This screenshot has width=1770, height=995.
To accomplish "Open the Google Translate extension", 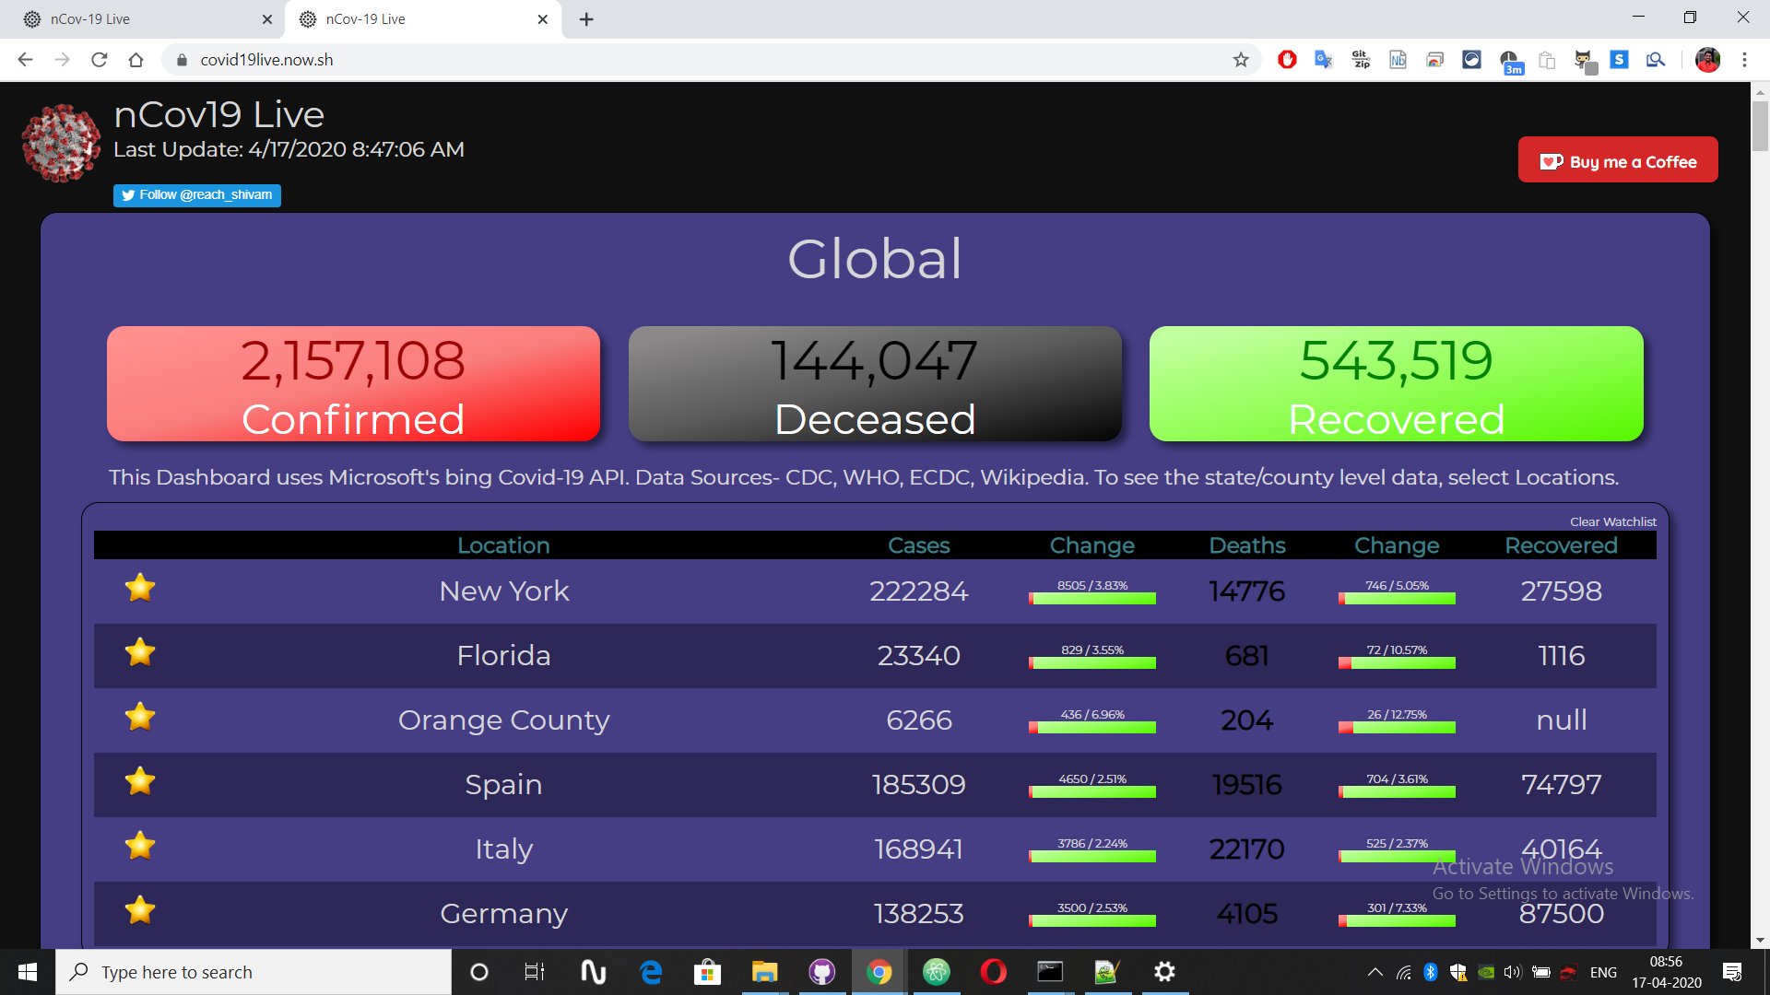I will click(x=1324, y=60).
